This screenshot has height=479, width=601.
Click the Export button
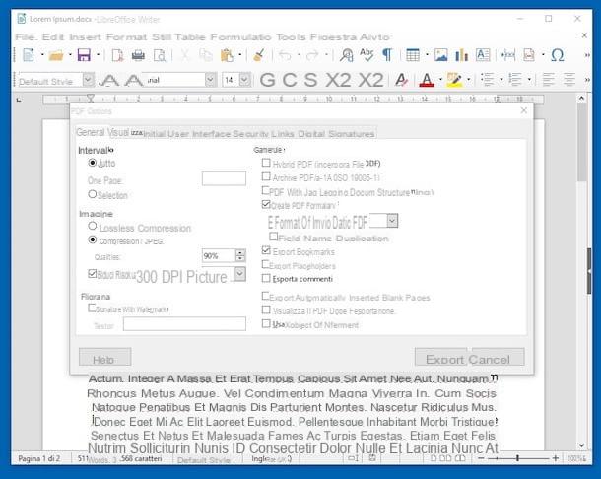pyautogui.click(x=441, y=357)
